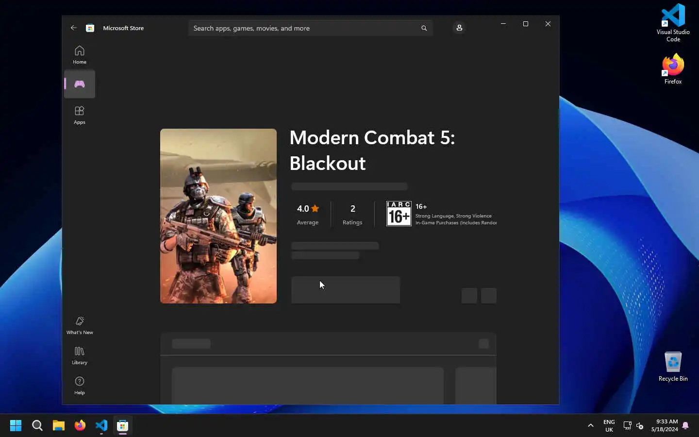The height and width of the screenshot is (437, 699).
Task: Go back using the Store back arrow
Action: coord(73,28)
